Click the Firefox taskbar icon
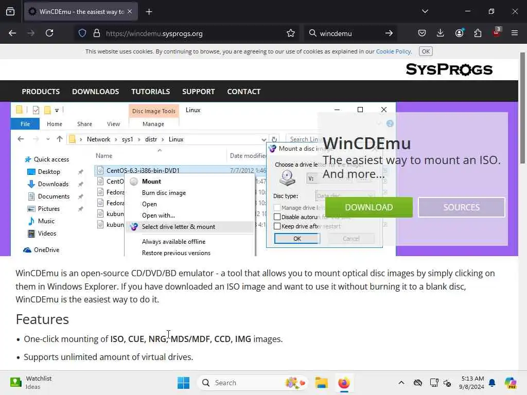 (344, 383)
